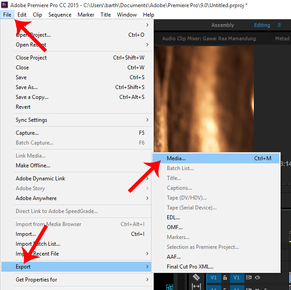This screenshot has height=290, width=291.
Task: Choose Final Cut Pro XML... export option
Action: coord(216,267)
